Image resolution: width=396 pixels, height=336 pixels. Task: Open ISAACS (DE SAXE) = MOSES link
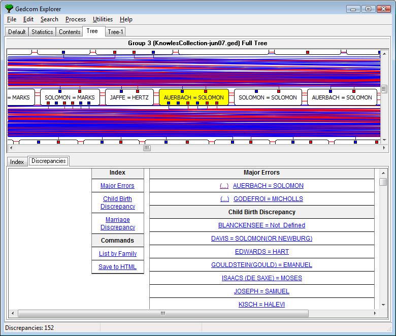(x=262, y=278)
